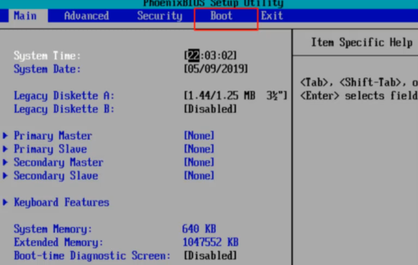Screen dimensions: 418x265
Task: Expand the Keyboard Features arrow
Action: (x=5, y=202)
